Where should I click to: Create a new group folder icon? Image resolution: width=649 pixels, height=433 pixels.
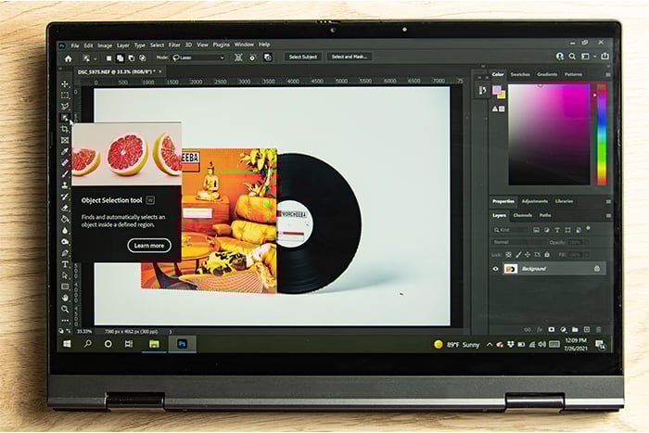575,329
